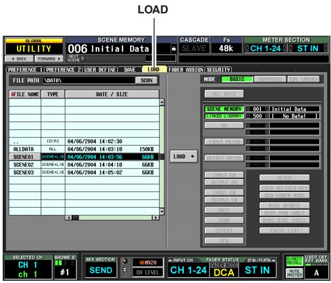Click increment arrow right of scene number 001
The image size is (331, 283).
[x=267, y=109]
